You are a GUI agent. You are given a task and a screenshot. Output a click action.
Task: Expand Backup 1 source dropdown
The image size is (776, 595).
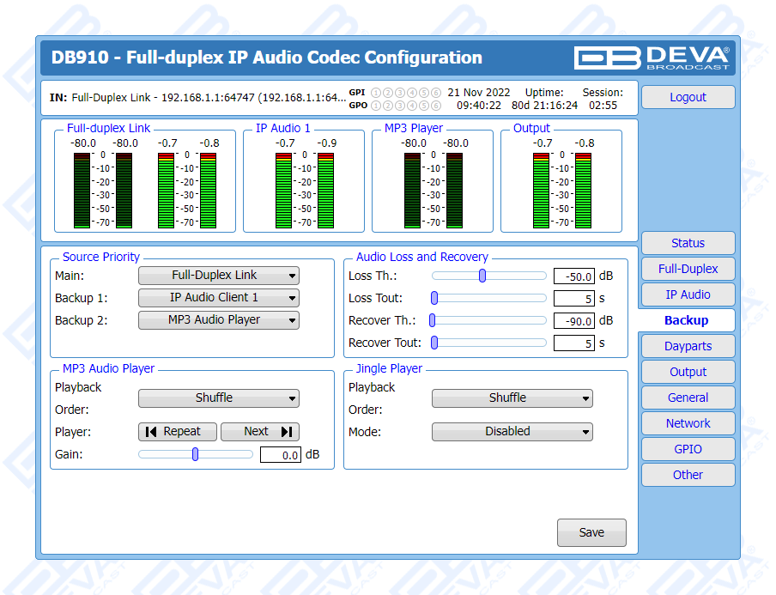click(219, 298)
